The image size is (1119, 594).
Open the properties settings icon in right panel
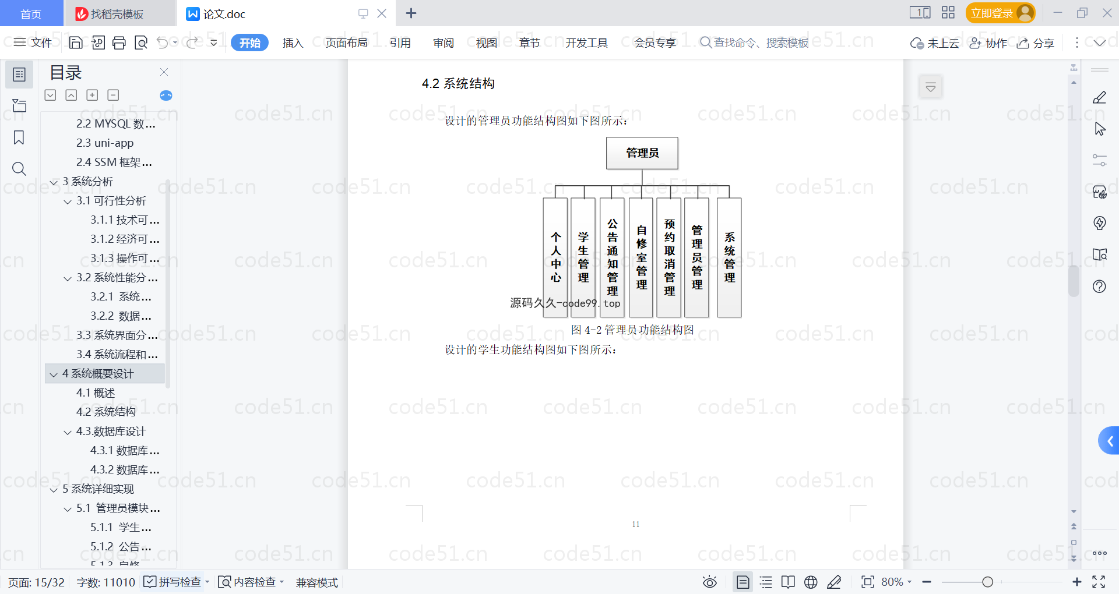pos(1100,160)
